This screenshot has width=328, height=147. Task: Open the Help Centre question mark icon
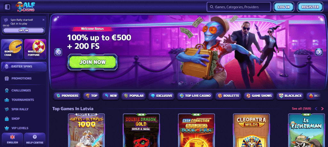(x=35, y=137)
